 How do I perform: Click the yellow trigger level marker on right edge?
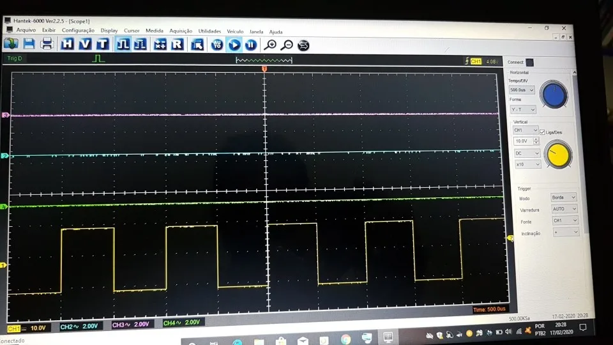point(510,238)
